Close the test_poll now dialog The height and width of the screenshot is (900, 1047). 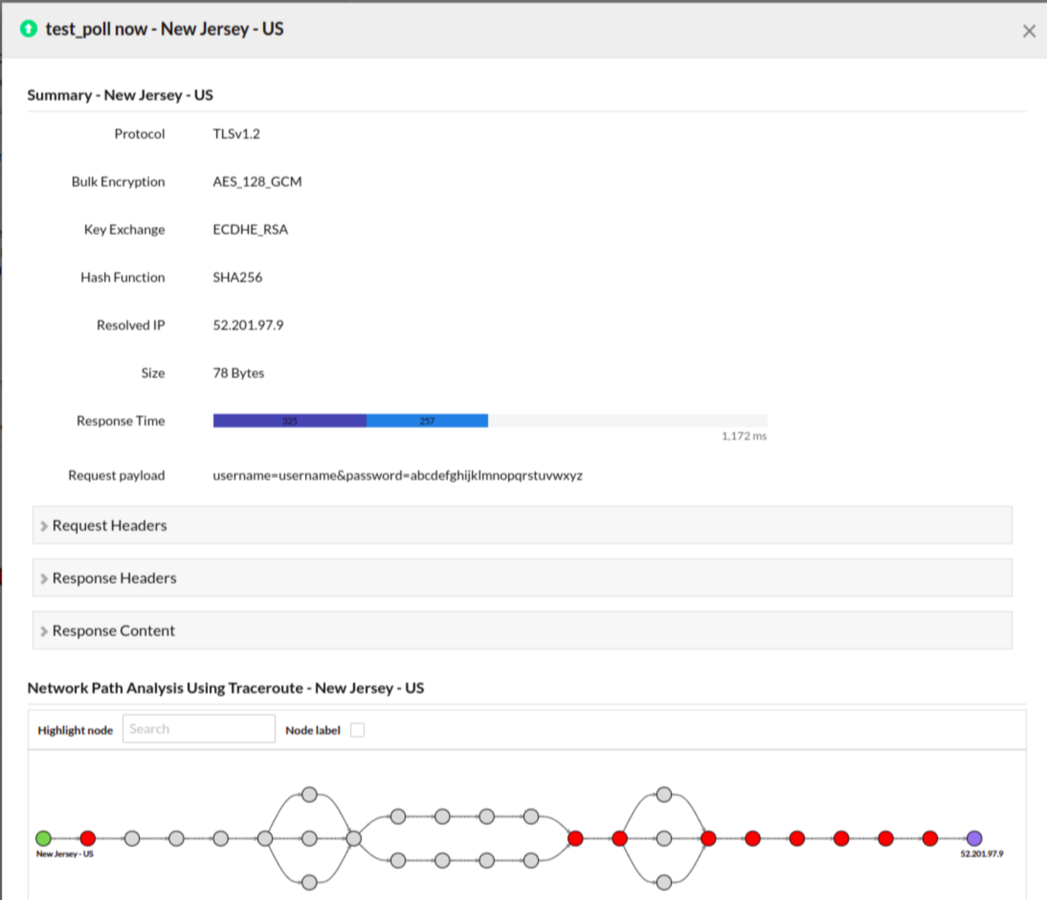[1029, 31]
